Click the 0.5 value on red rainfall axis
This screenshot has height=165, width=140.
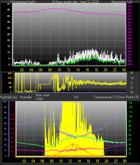pos(12,133)
